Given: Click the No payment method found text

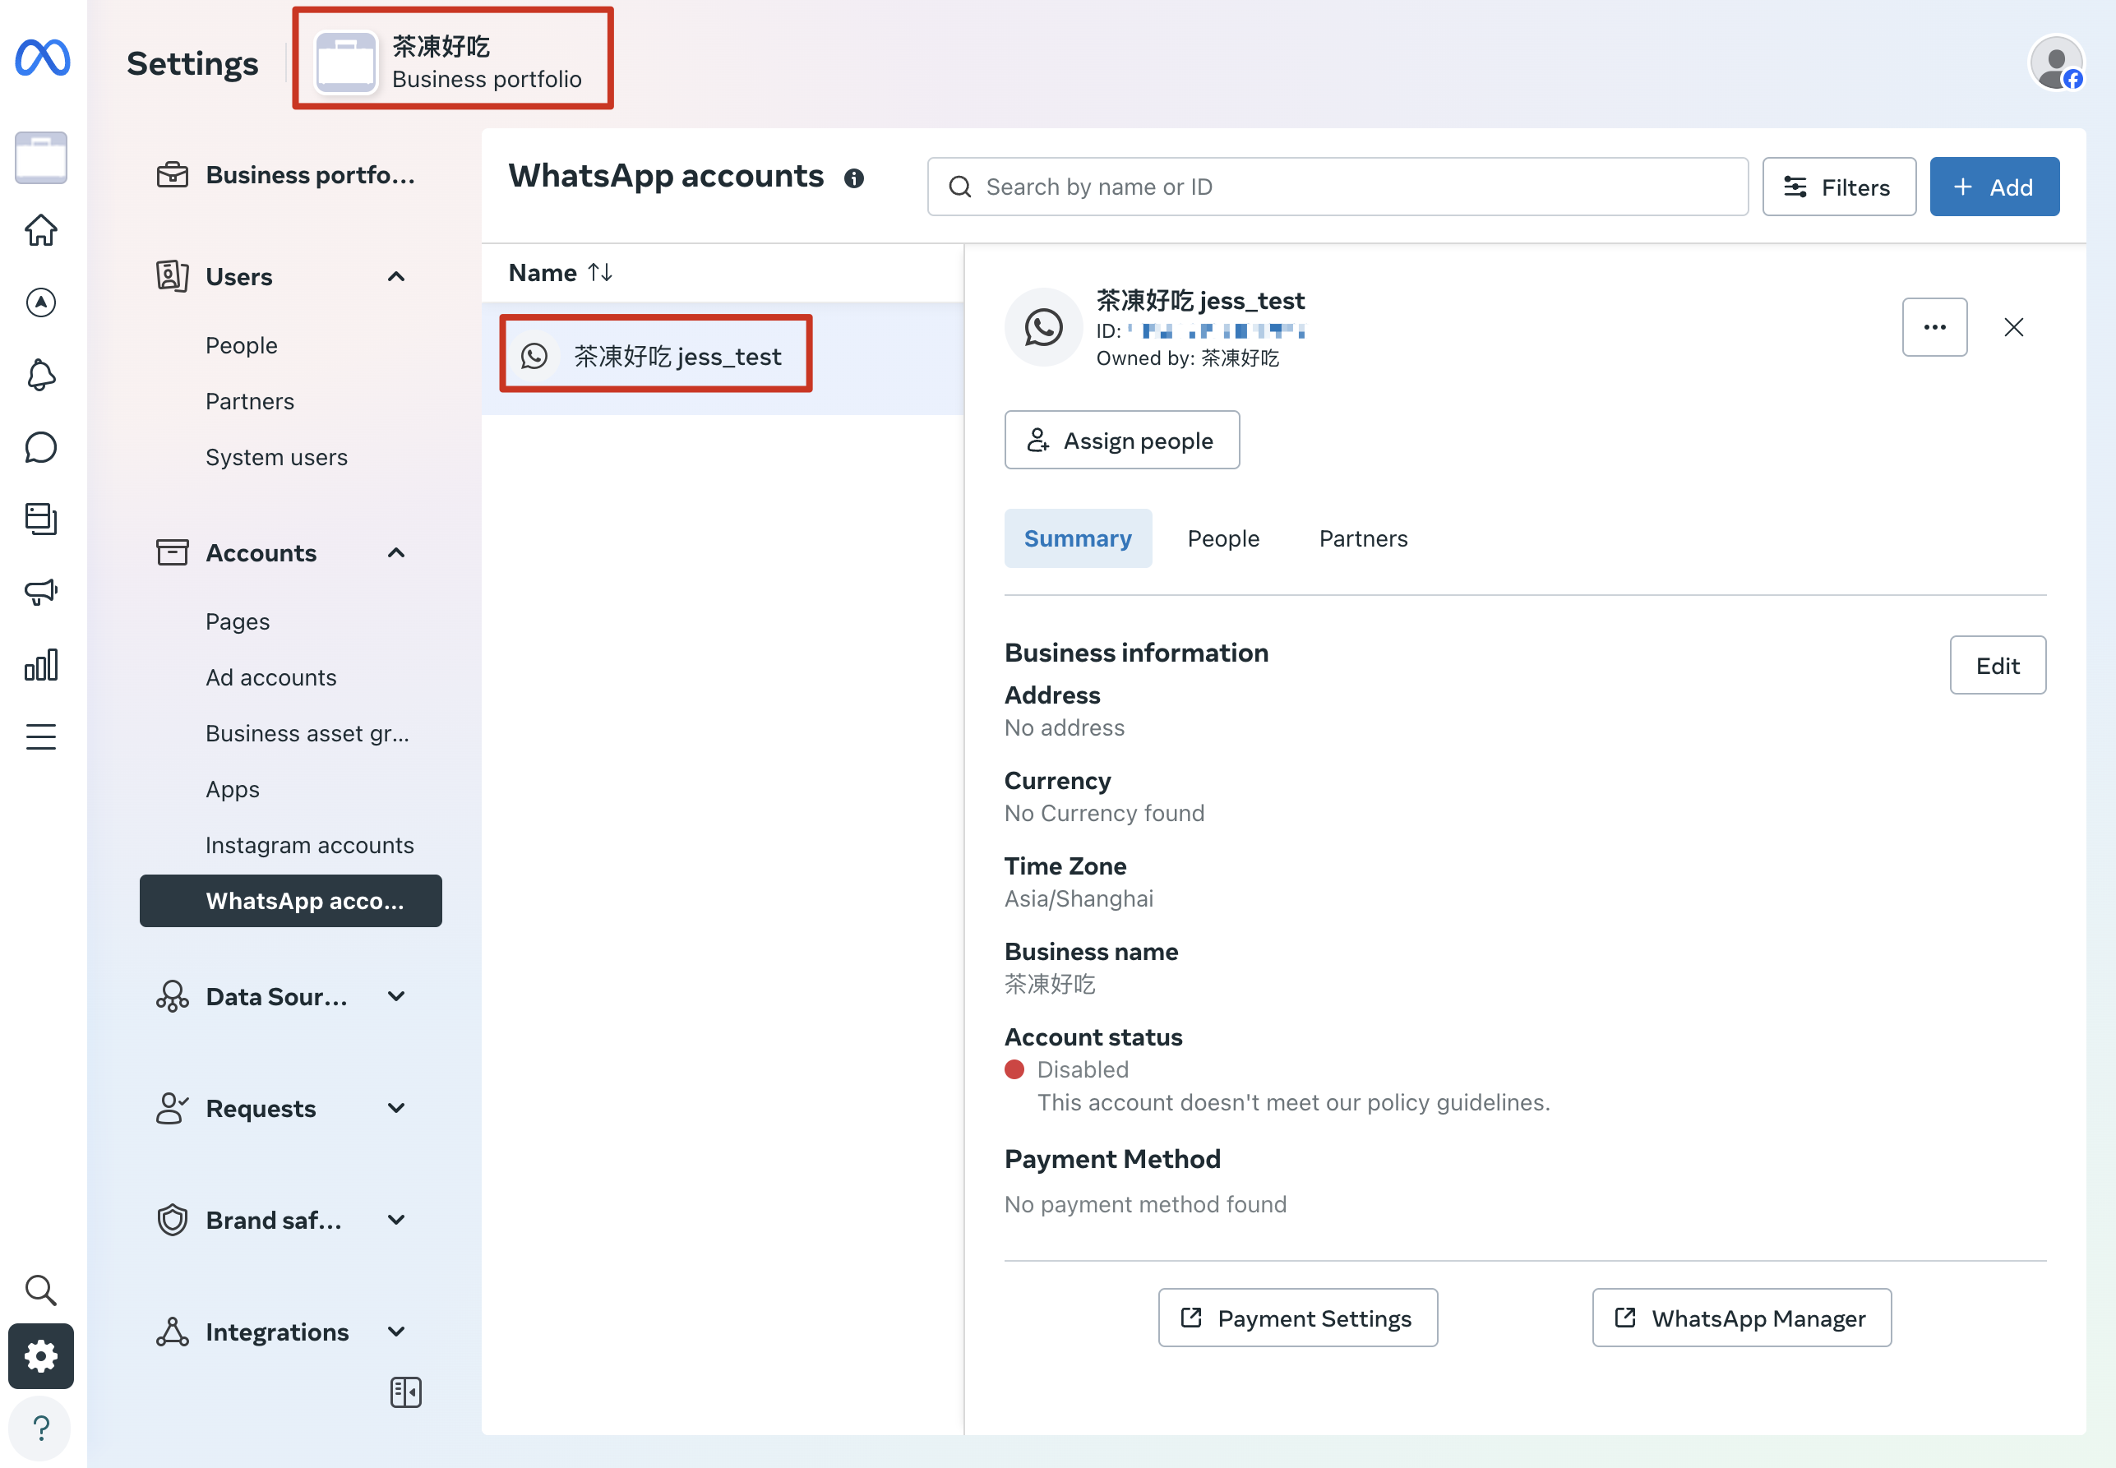Looking at the screenshot, I should [1145, 1204].
